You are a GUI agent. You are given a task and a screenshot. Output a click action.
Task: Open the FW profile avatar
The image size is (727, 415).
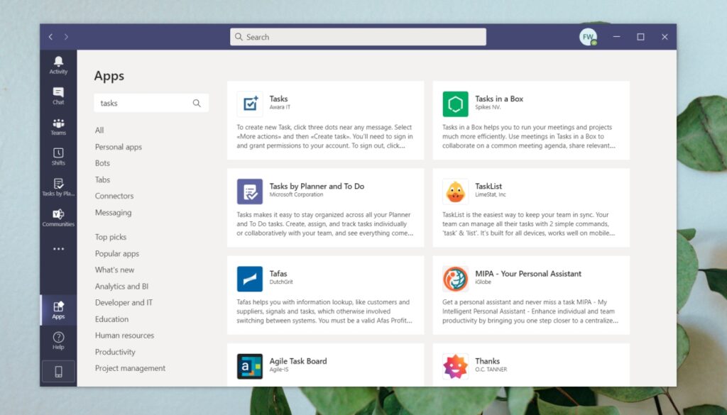[586, 36]
